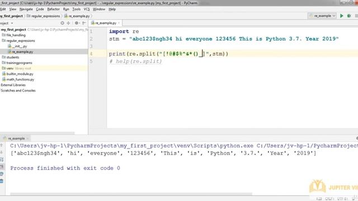Click line number 4 in editor gutter
Viewport: 358px width, 201px height.
coord(91,54)
